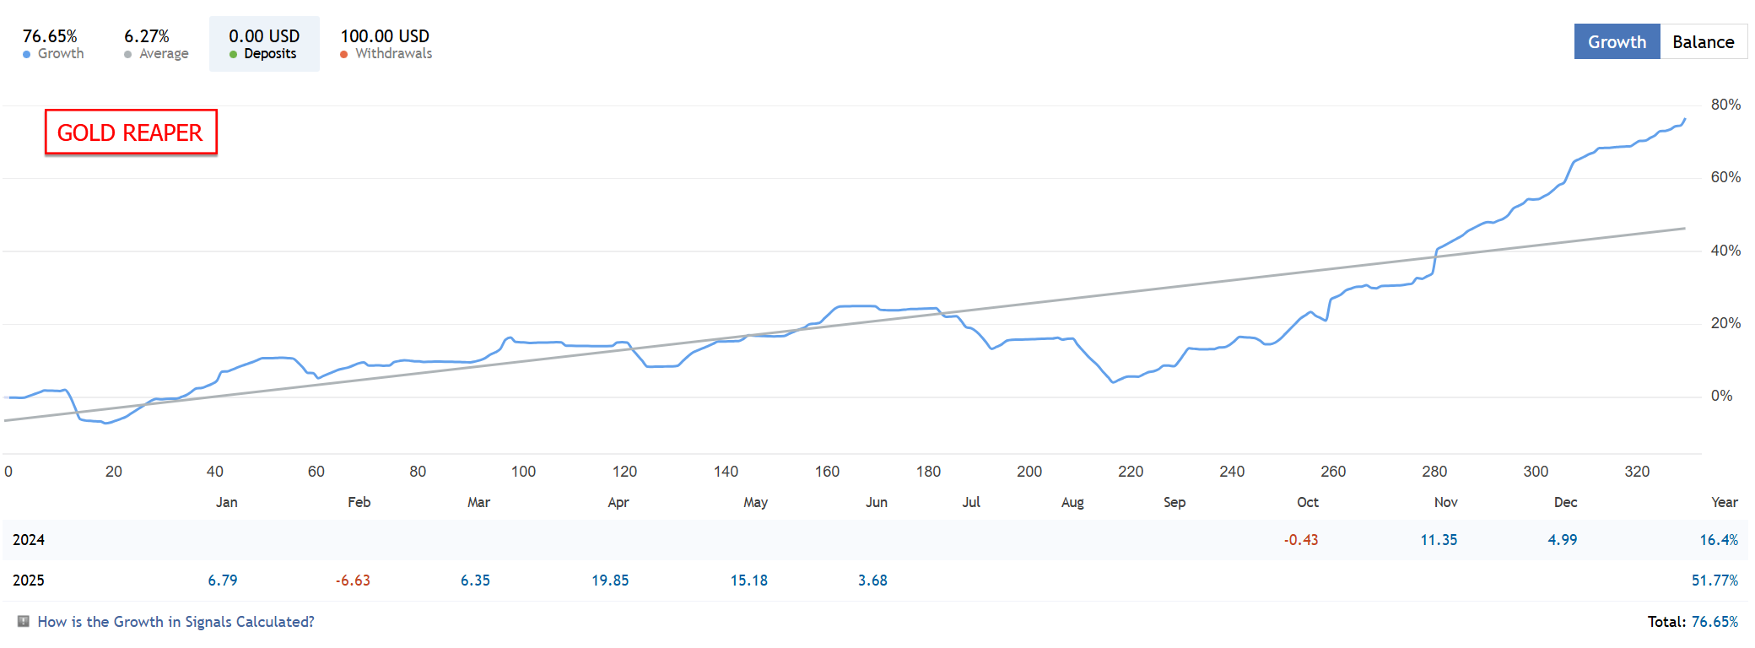Select the 2025 row label
Viewport: 1755px width, 648px height.
click(x=29, y=580)
